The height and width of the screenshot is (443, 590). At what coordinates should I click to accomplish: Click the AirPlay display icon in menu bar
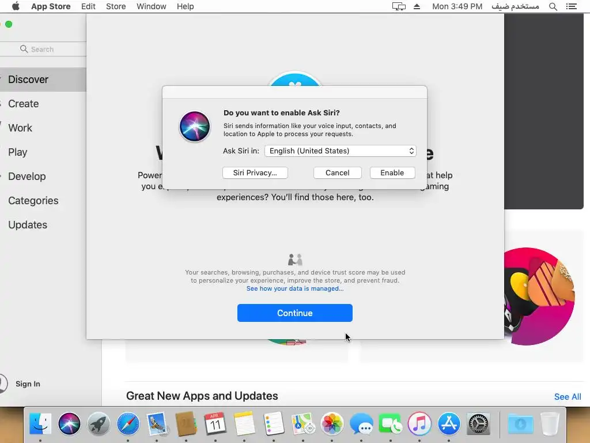399,6
